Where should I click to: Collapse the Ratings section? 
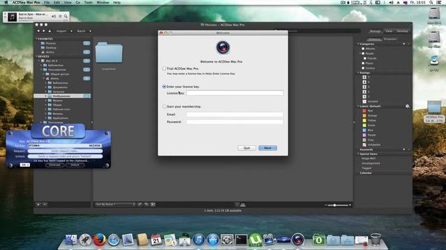[358, 73]
